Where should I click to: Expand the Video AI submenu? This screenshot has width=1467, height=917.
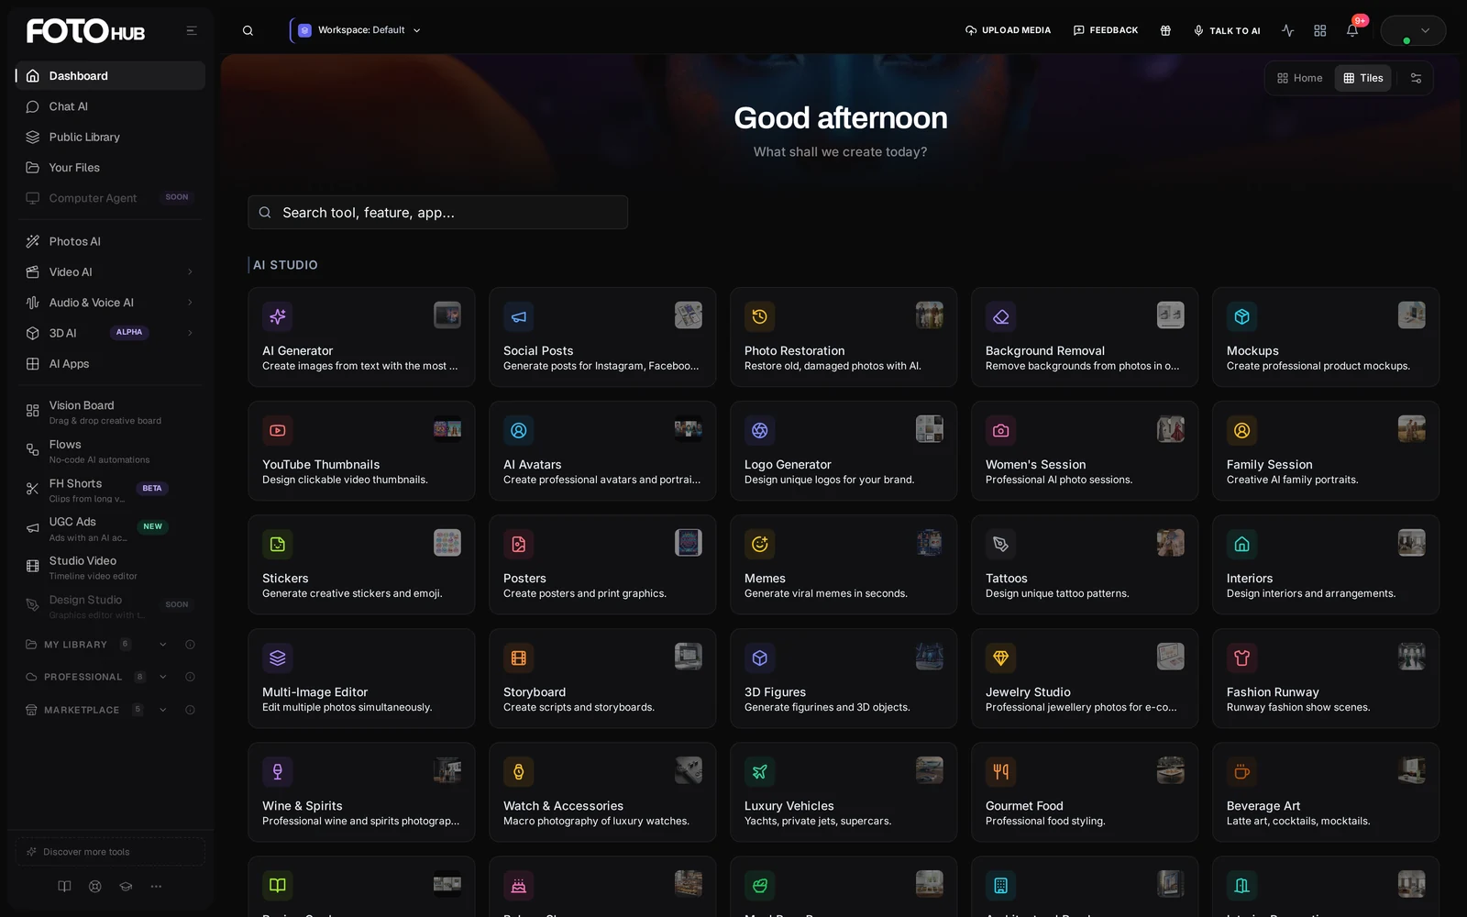190,272
